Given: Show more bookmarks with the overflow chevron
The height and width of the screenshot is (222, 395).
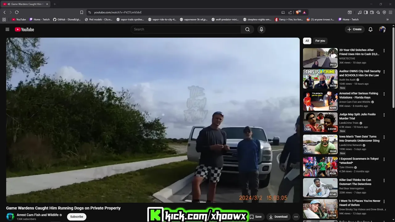Looking at the screenshot, I should click(x=388, y=19).
